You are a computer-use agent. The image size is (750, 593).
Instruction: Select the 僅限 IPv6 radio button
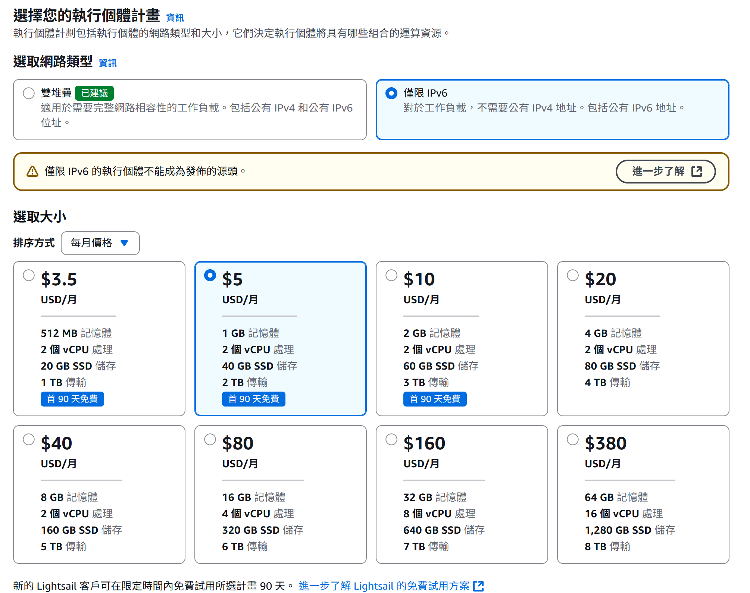pyautogui.click(x=391, y=93)
